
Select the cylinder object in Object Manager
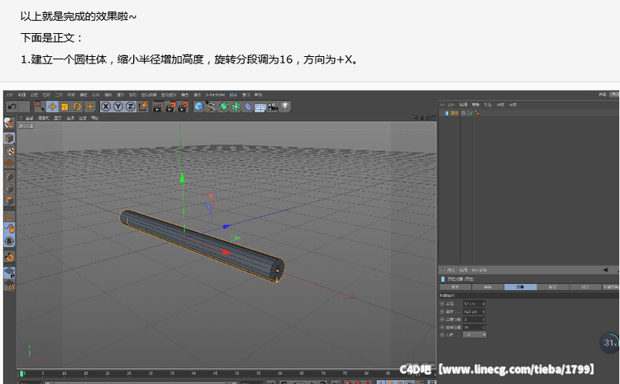tap(454, 113)
